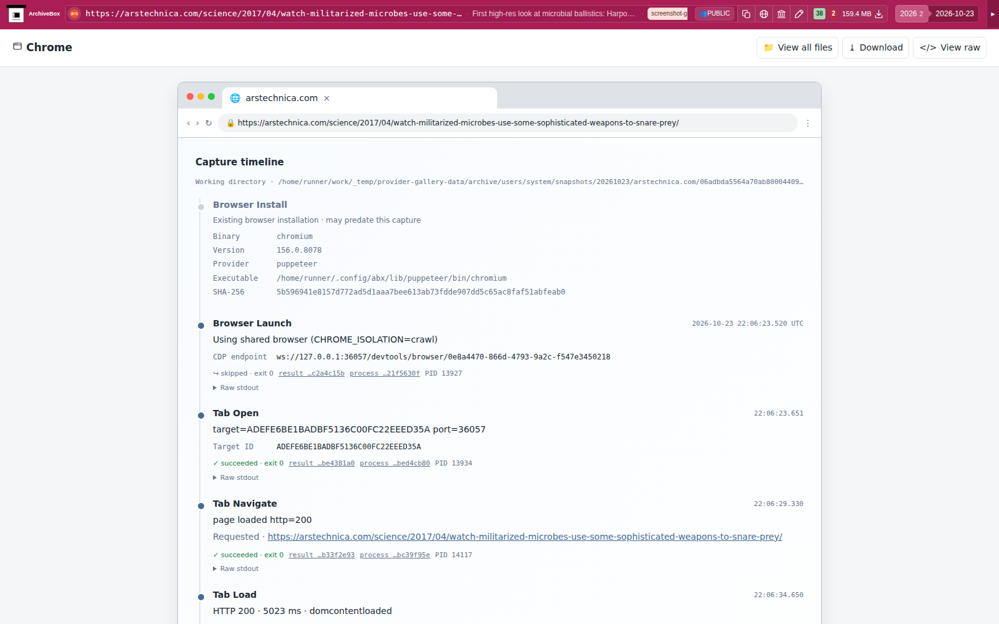
Task: Click the archive building icon
Action: point(781,14)
